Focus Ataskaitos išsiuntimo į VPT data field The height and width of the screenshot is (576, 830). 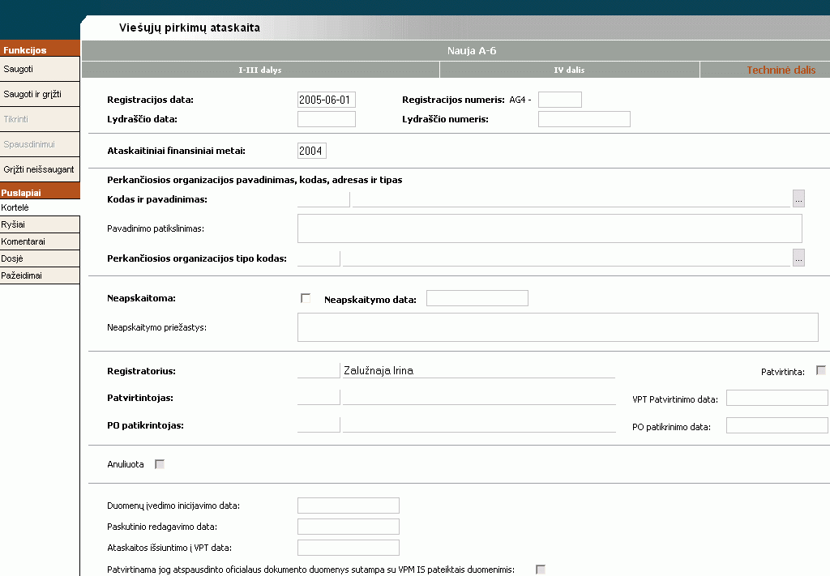point(349,548)
